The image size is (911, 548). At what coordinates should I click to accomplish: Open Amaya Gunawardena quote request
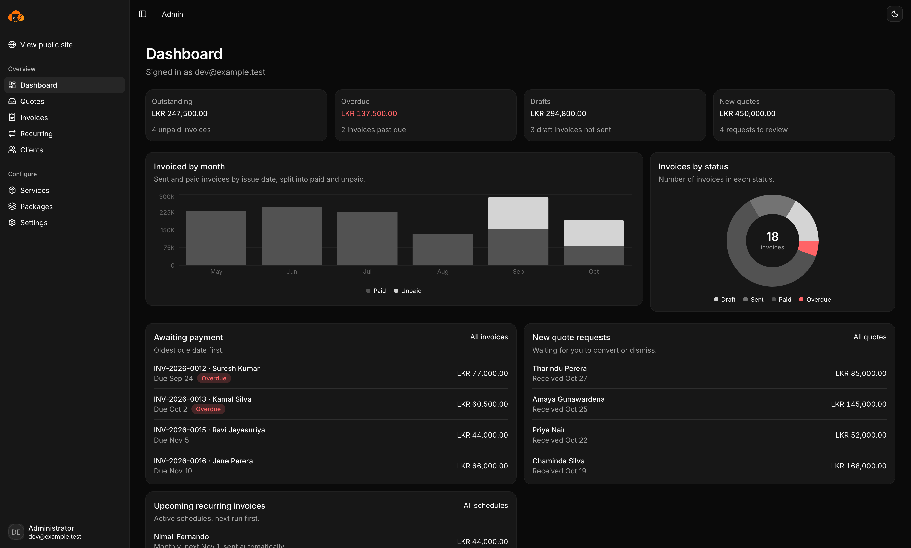pos(709,404)
